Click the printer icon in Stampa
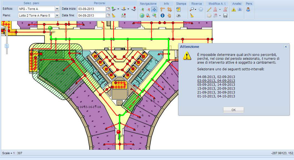 click(179, 16)
